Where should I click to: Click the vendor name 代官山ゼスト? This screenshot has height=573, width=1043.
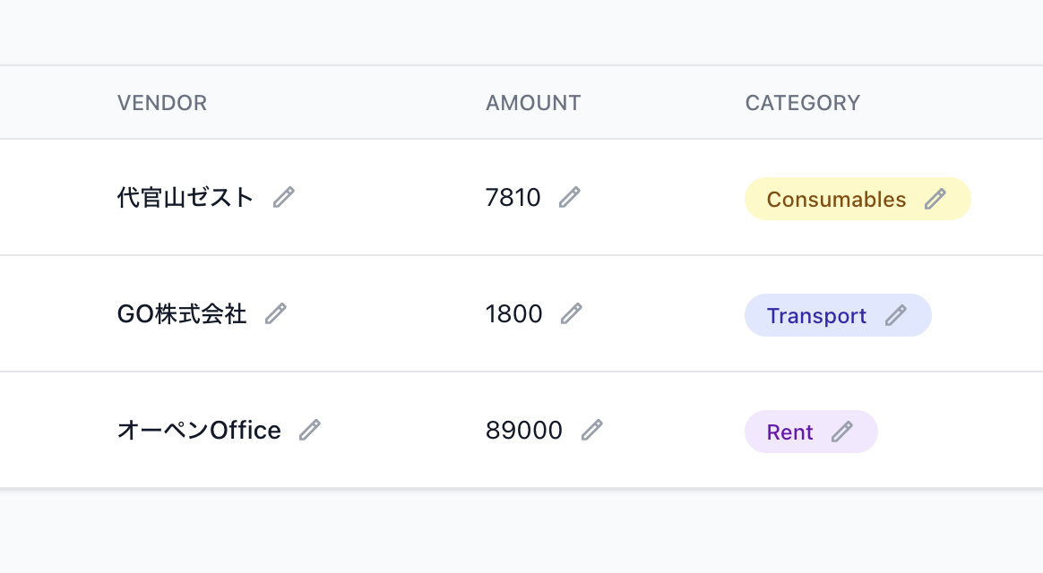tap(185, 197)
